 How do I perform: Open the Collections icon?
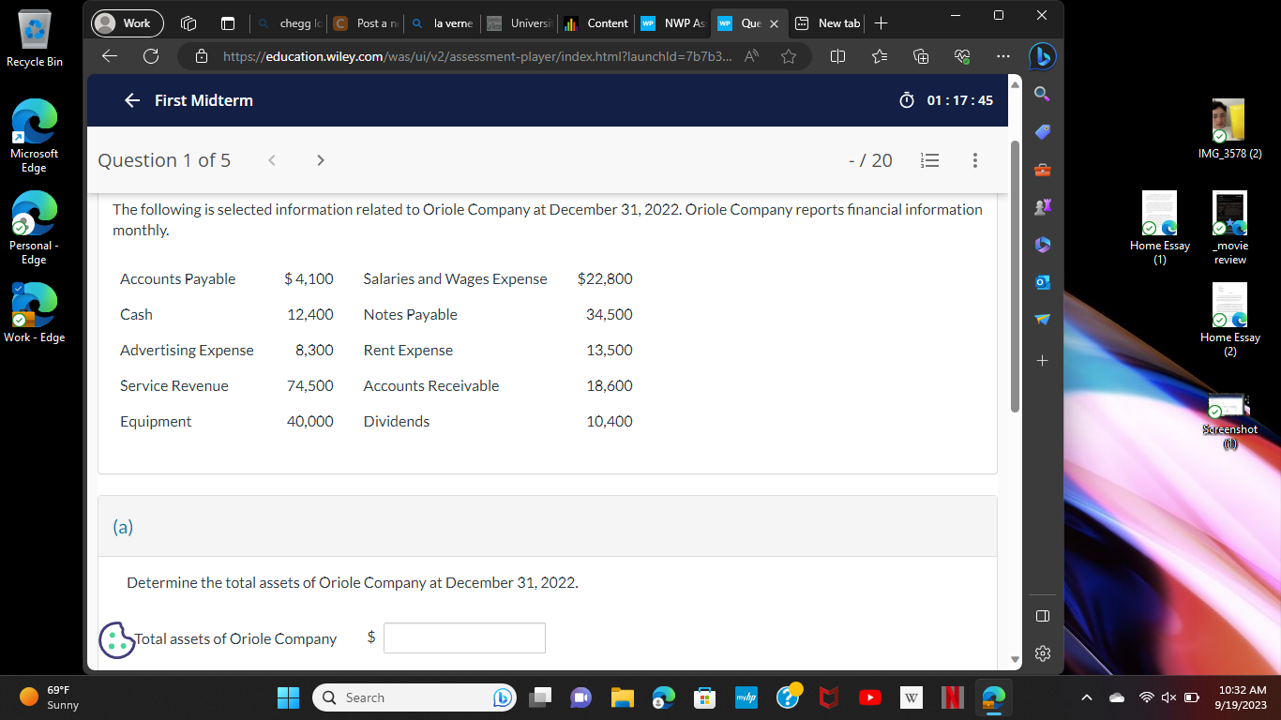click(x=921, y=57)
